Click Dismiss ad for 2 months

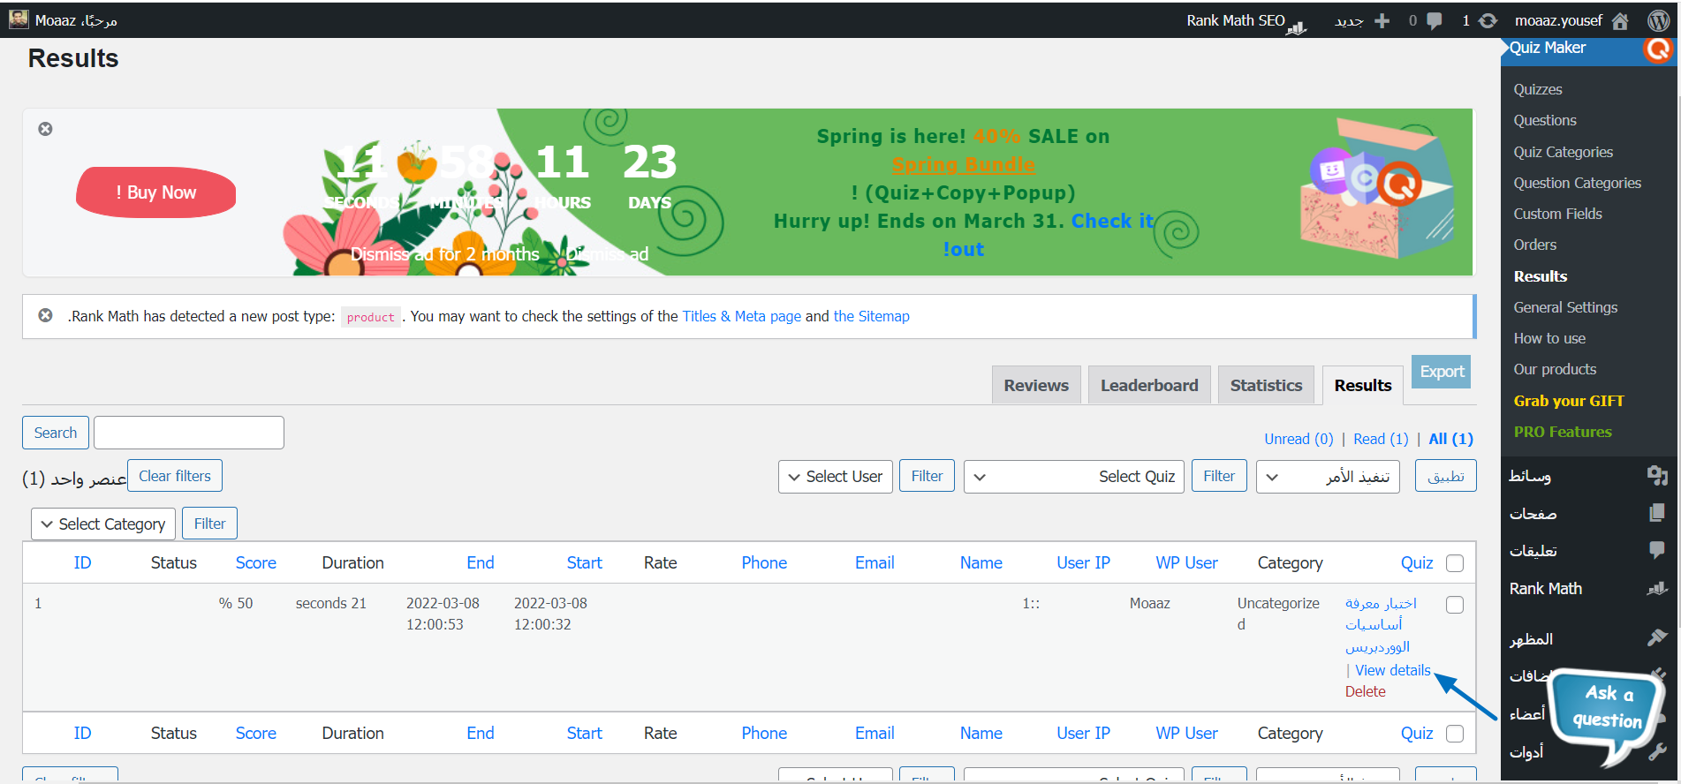(445, 254)
